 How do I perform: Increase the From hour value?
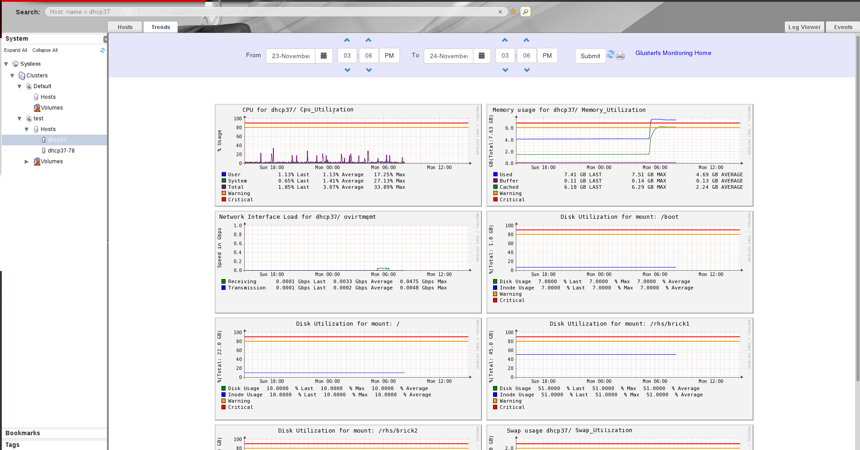pyautogui.click(x=347, y=40)
